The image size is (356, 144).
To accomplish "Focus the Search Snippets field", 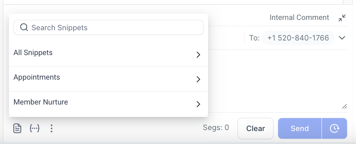I will coord(113,28).
